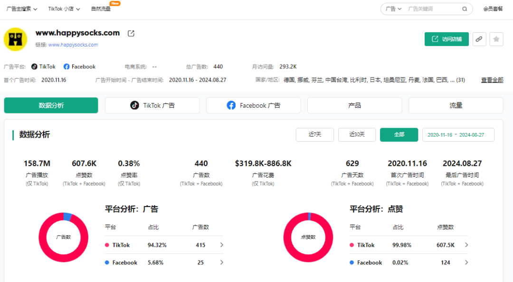Click the 2020-11-16 - 2024-08-27 date range selector

point(458,135)
